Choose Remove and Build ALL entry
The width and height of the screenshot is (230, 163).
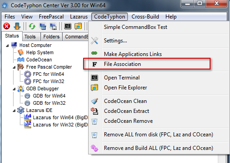(x=159, y=148)
